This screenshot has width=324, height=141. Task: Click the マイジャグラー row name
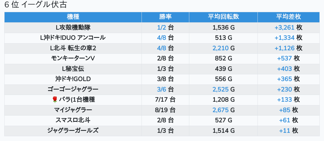tap(73, 110)
